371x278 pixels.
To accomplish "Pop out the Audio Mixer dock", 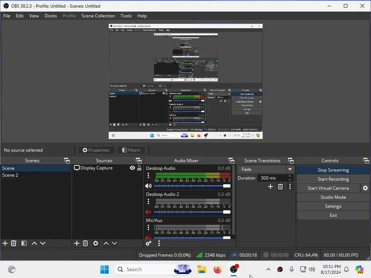I will tap(232, 161).
